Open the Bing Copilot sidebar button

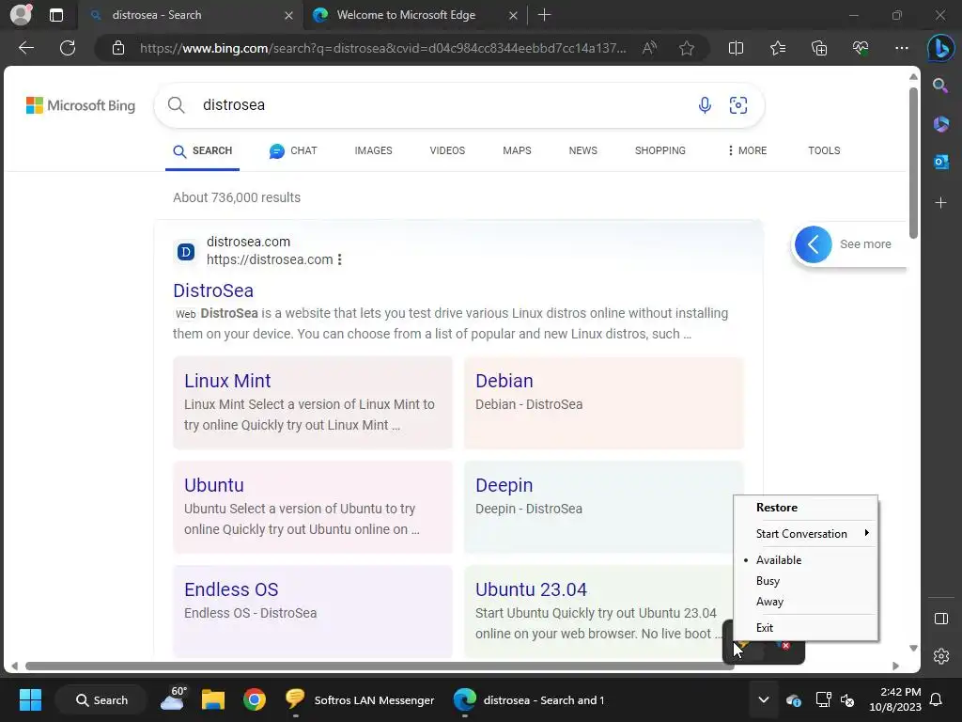tap(940, 48)
